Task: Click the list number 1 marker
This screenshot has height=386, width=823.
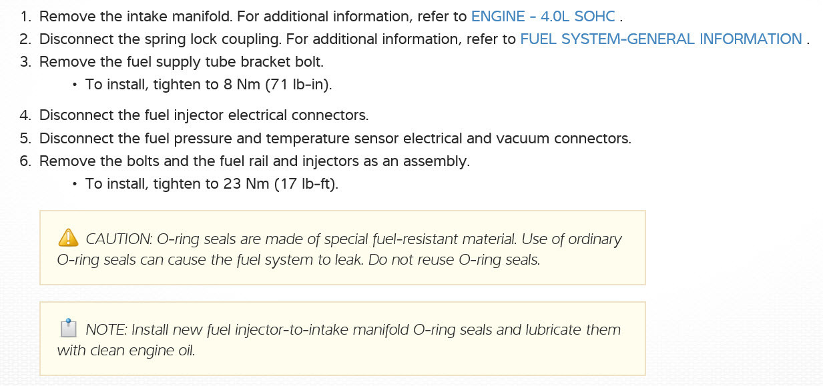Action: [x=25, y=16]
